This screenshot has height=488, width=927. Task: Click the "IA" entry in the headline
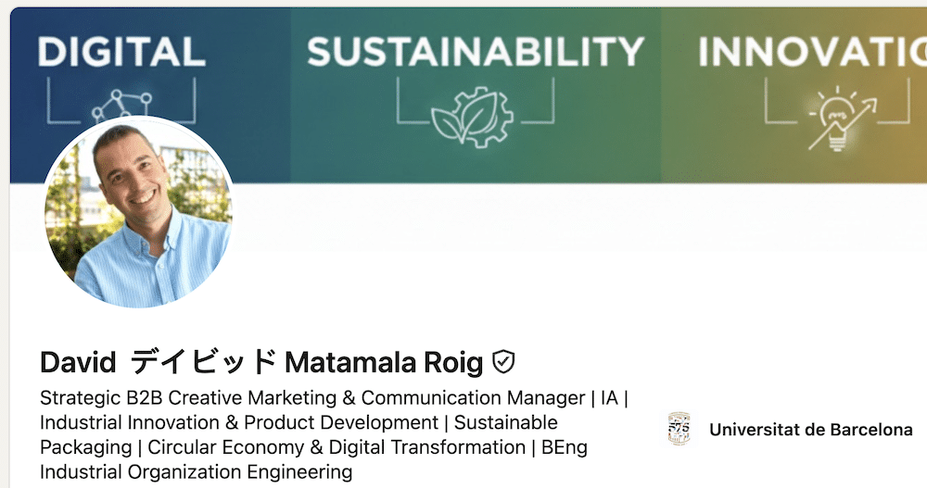pyautogui.click(x=609, y=398)
